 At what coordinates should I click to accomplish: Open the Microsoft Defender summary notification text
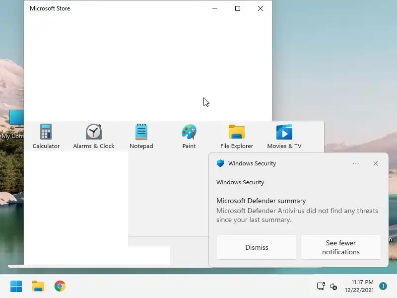297,210
